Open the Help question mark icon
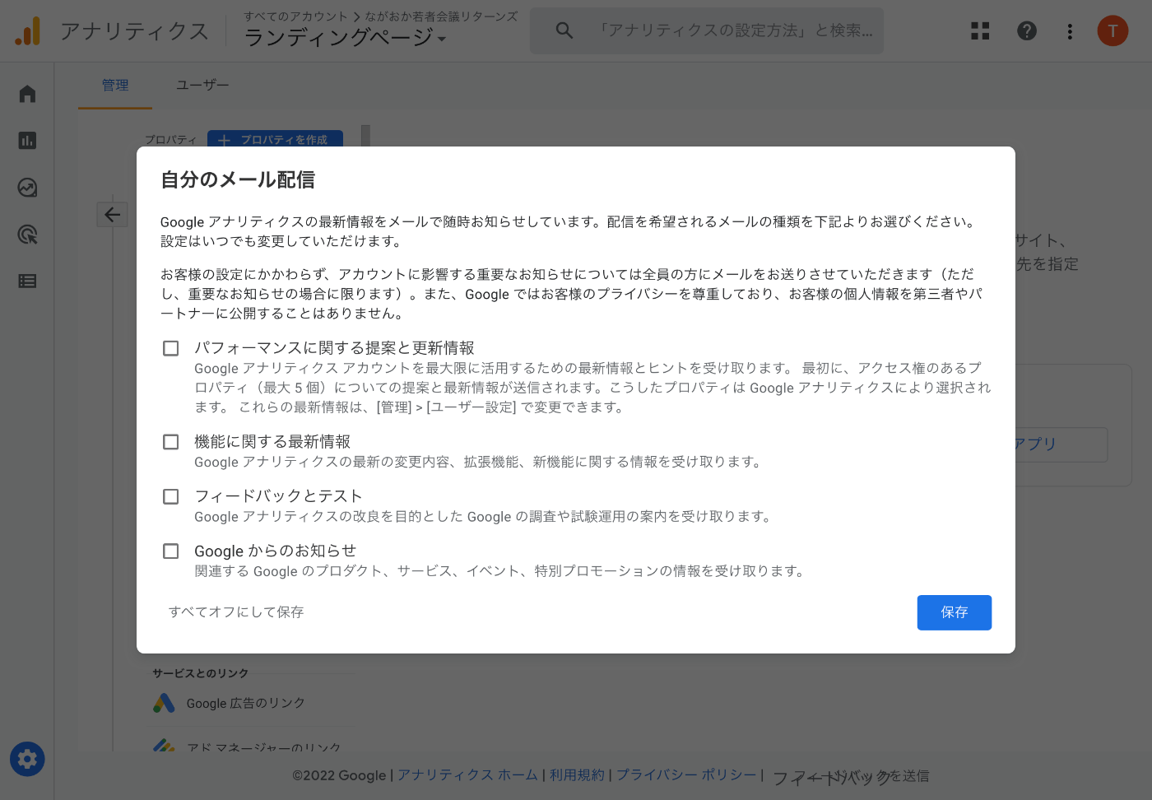 tap(1027, 31)
